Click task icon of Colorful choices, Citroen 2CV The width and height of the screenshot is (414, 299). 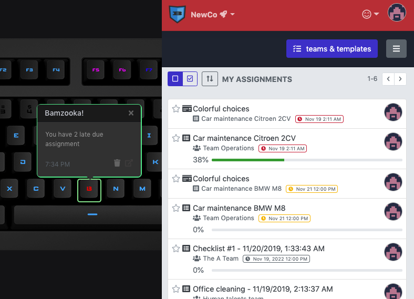coord(187,109)
